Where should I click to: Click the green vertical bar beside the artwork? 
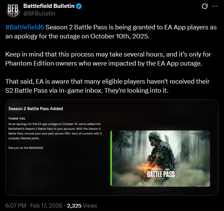coord(111,158)
